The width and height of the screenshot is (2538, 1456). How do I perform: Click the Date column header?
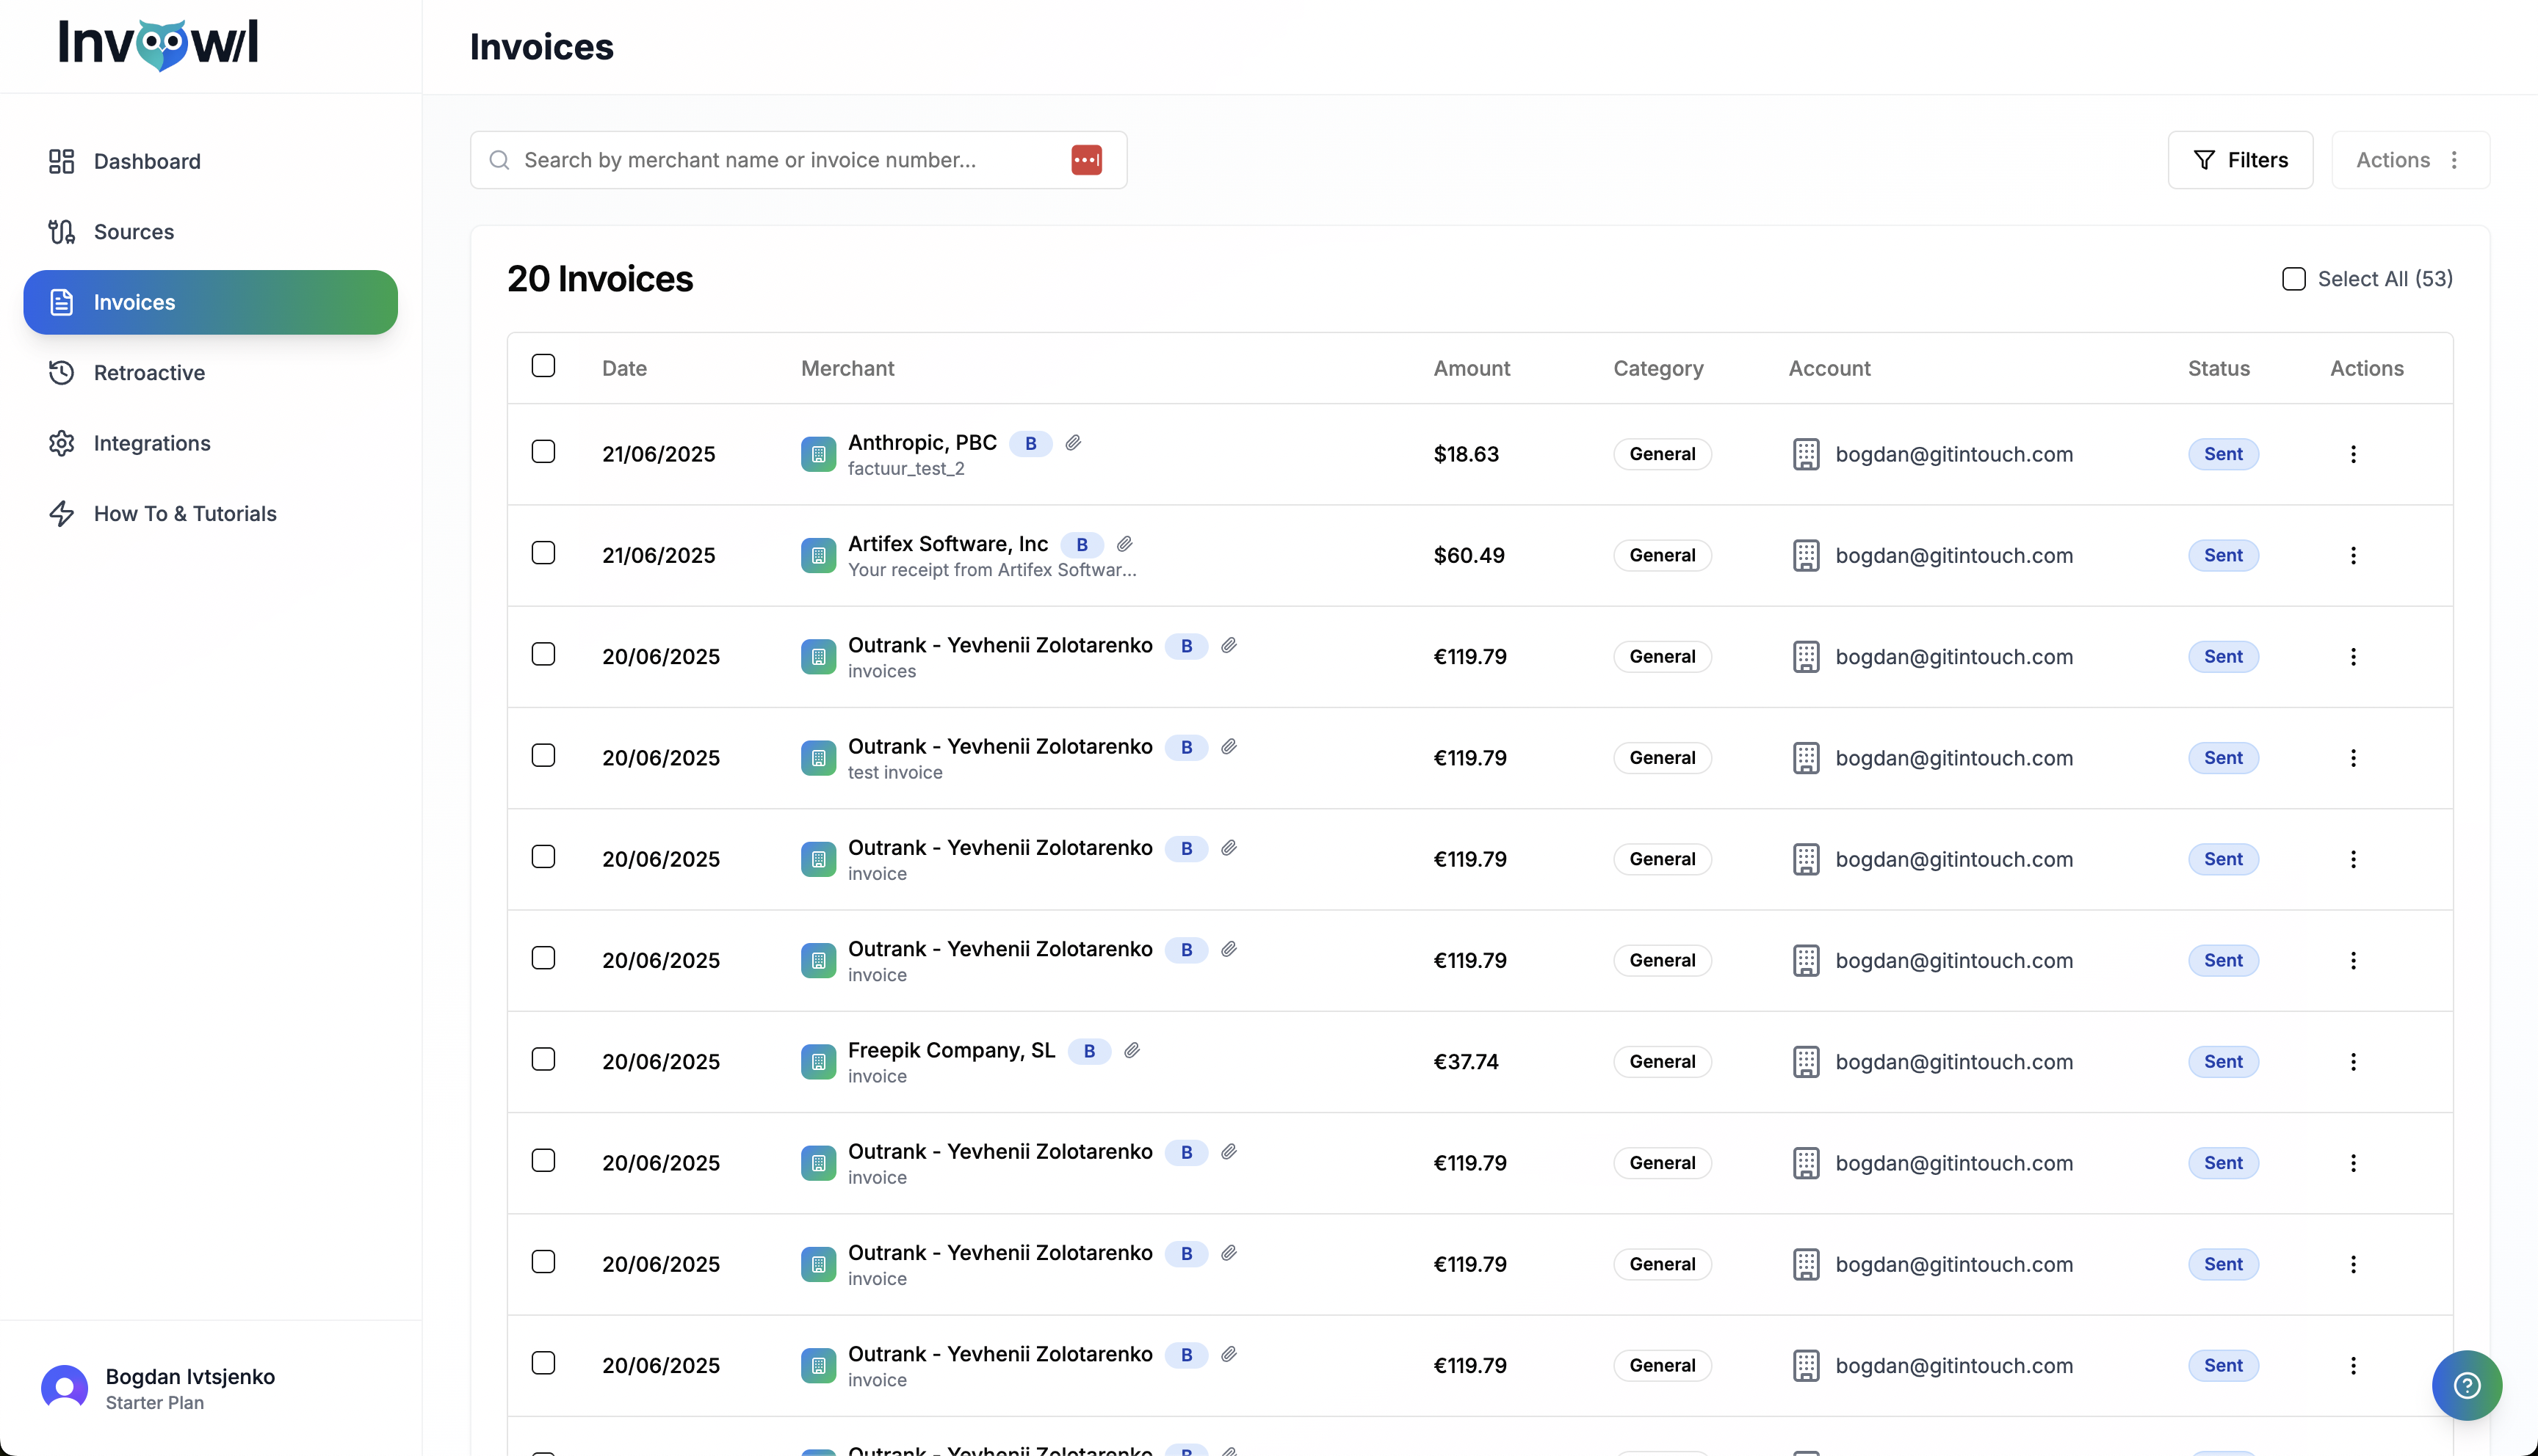pyautogui.click(x=624, y=368)
